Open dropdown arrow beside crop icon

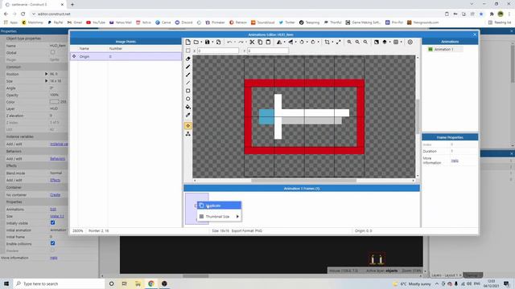pos(332,42)
